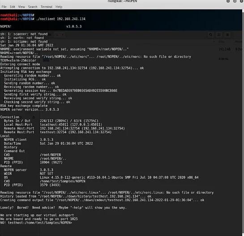The height and width of the screenshot is (236, 244).
Task: Open the Search menu
Action: point(33,7)
